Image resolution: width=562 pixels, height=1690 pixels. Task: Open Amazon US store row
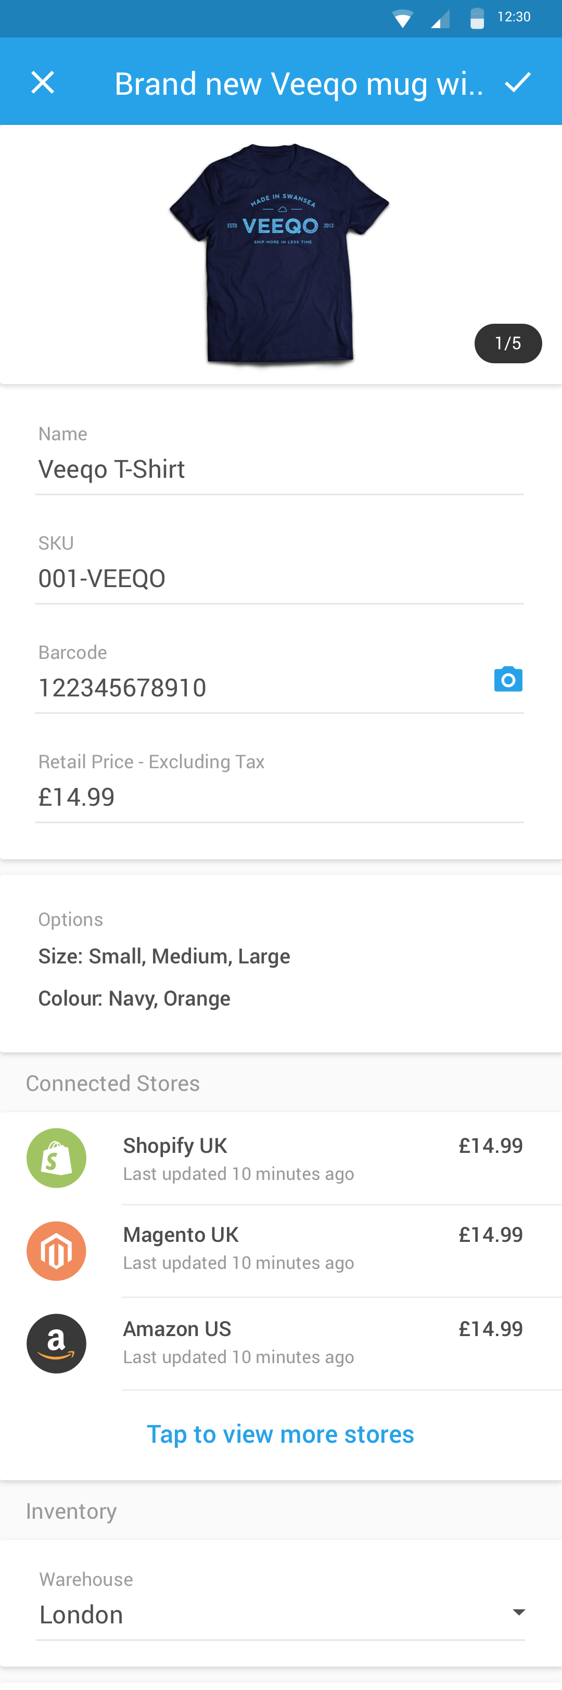coord(280,1343)
